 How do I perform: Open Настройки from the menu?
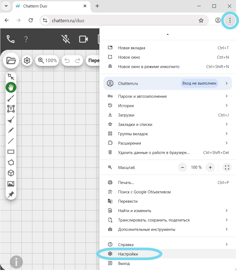pyautogui.click(x=128, y=254)
